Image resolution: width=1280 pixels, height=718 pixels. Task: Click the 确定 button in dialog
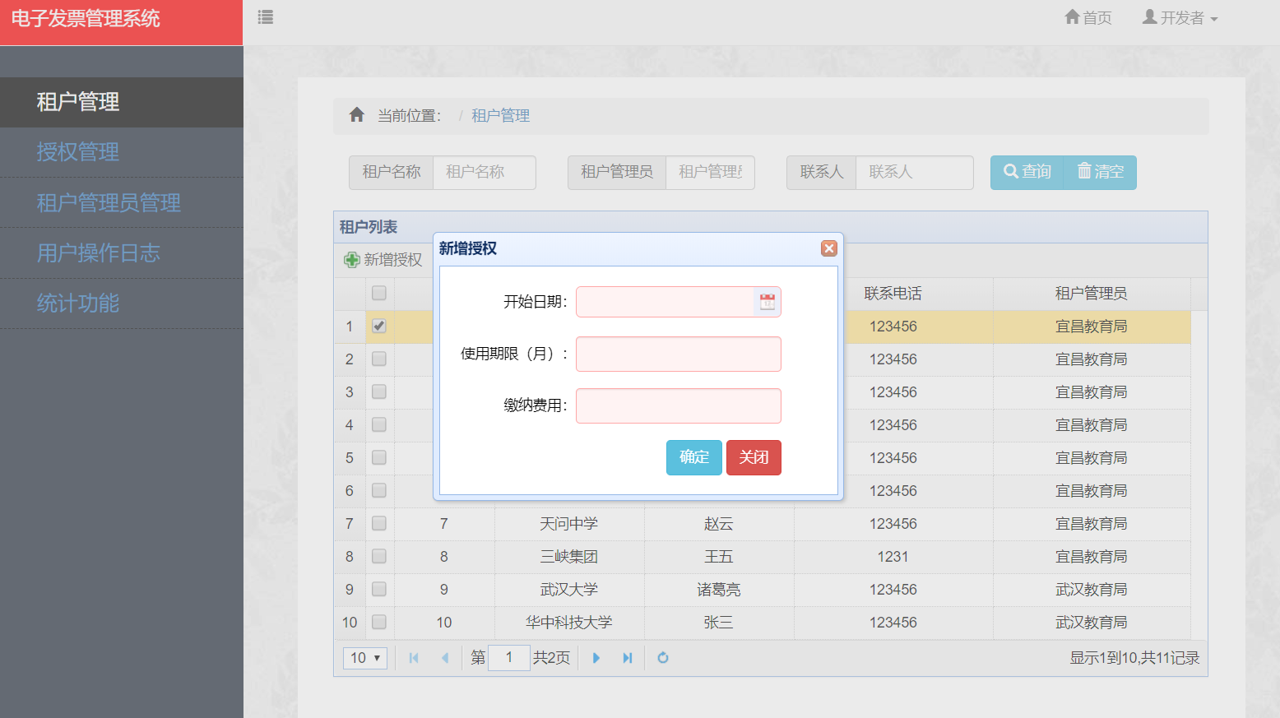694,457
